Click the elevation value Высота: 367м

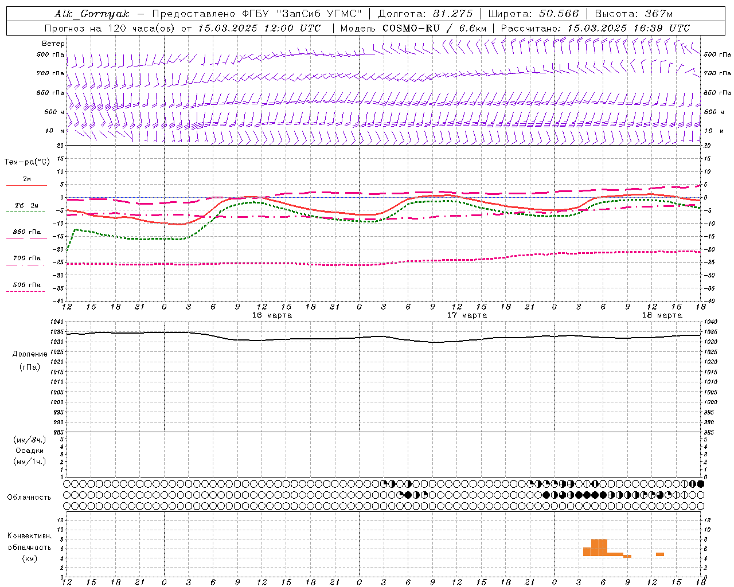[x=634, y=14]
